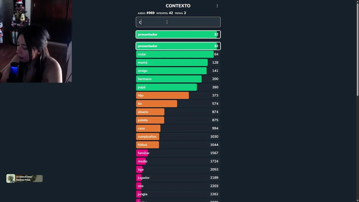The image size is (359, 202).
Task: Click the familiar guess row
Action: coord(178,153)
